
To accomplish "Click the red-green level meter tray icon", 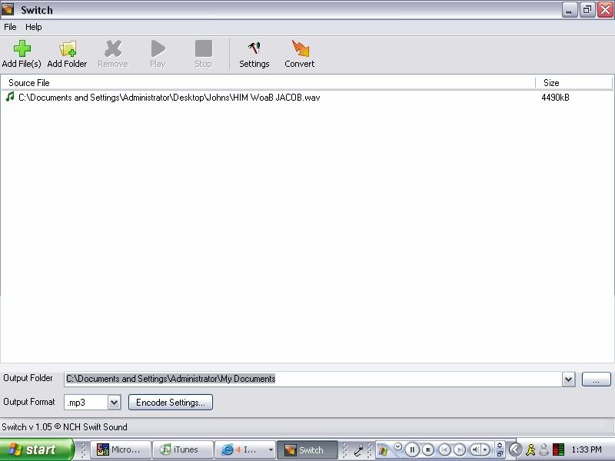I will [x=558, y=449].
